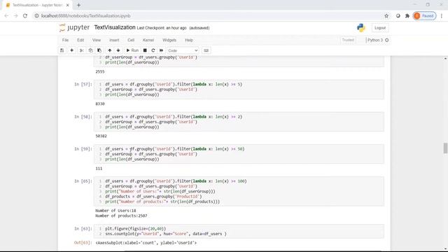Open the Kernel menu
Image resolution: width=448 pixels, height=252 pixels.
coord(148,40)
